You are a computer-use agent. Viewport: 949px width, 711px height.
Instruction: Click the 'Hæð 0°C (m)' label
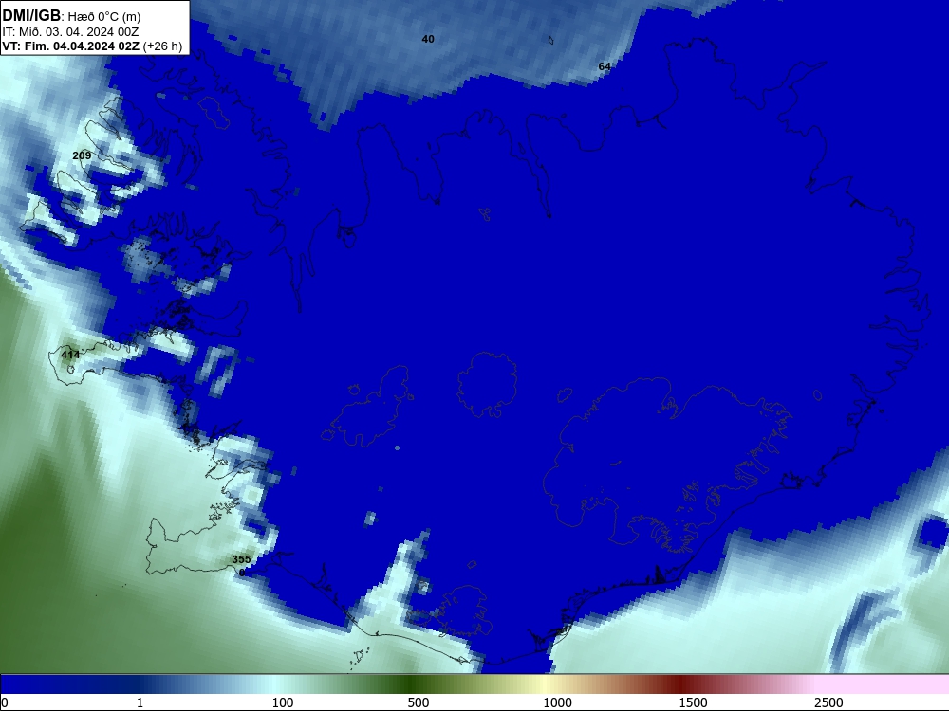104,16
